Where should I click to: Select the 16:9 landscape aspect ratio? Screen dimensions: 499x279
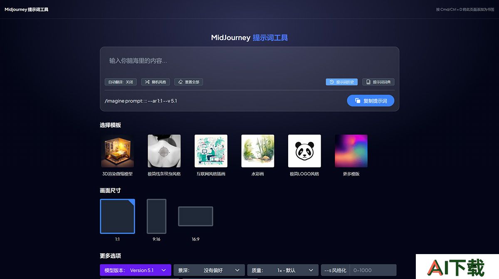195,216
